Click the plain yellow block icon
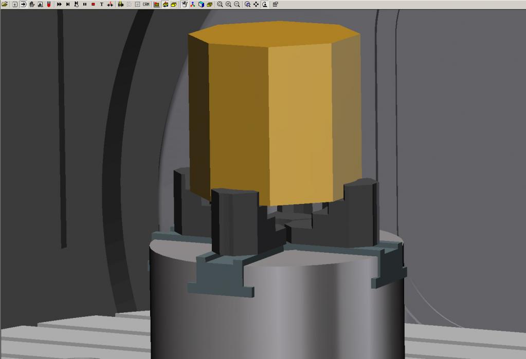526x359 pixels. tap(174, 4)
